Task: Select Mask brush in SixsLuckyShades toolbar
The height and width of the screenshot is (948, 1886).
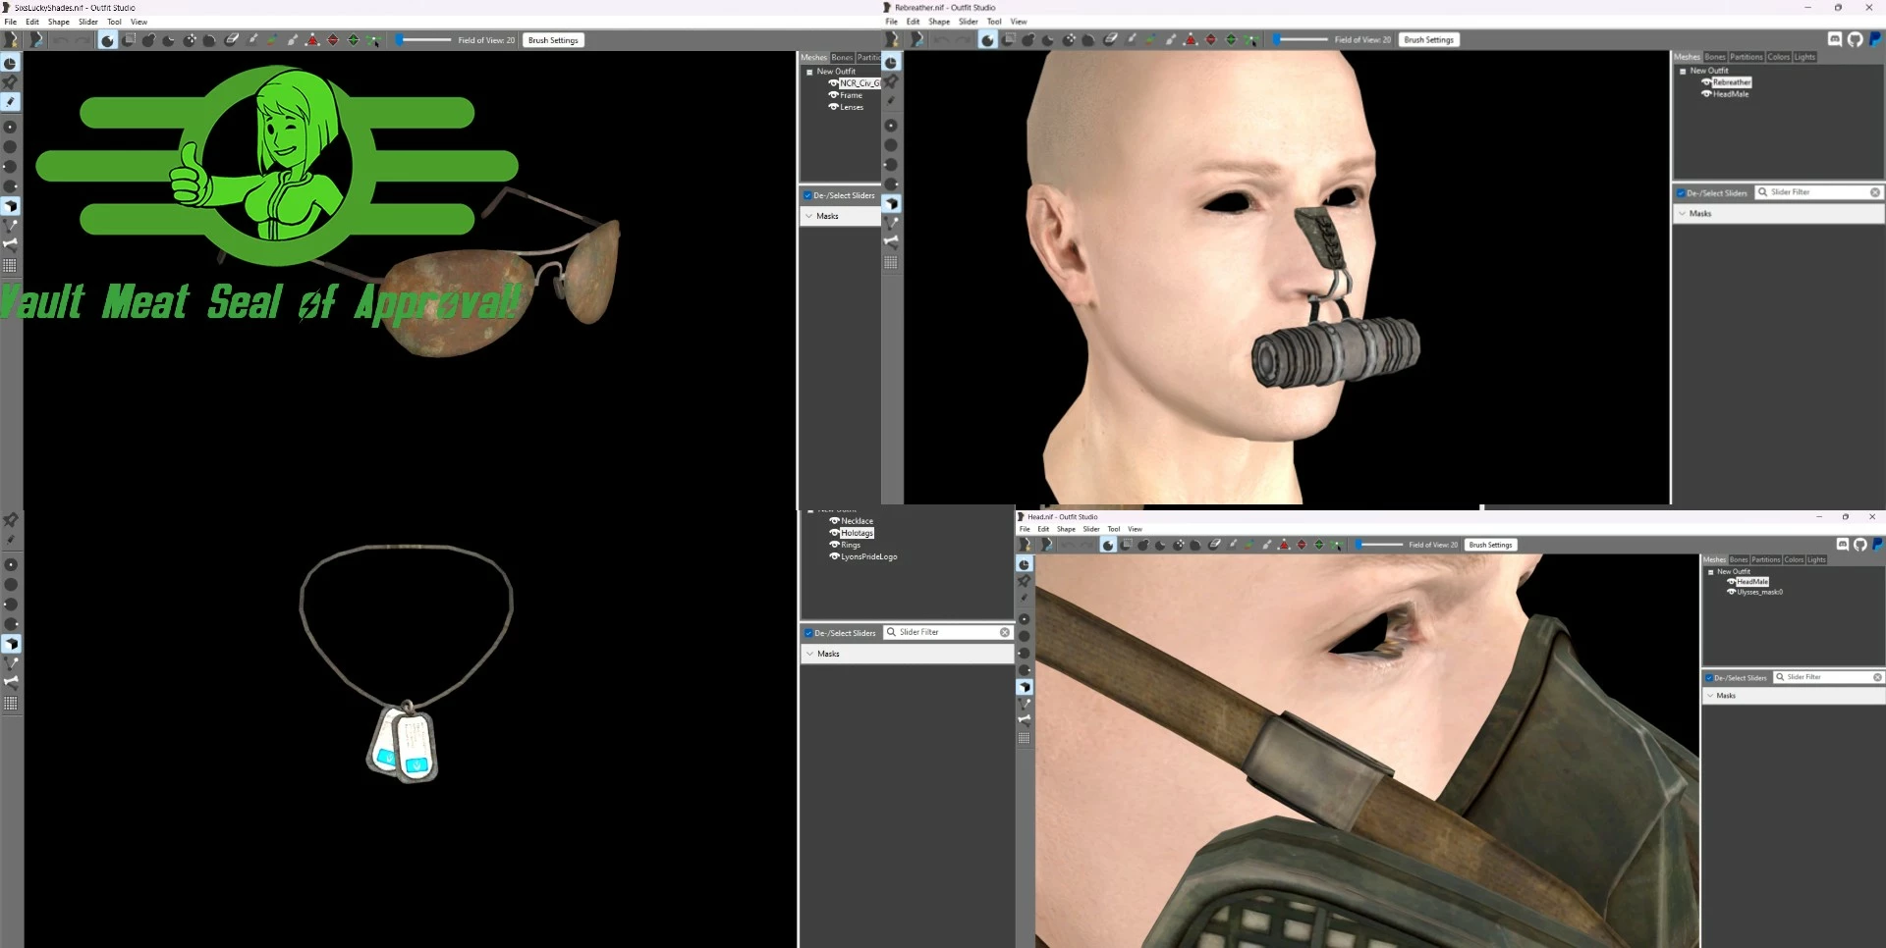Action: pos(128,40)
